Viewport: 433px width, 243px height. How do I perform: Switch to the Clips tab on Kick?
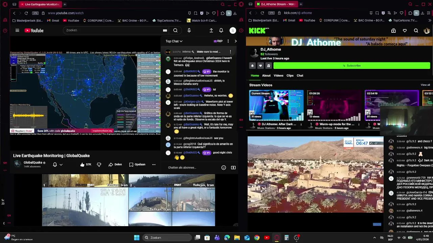(x=290, y=76)
